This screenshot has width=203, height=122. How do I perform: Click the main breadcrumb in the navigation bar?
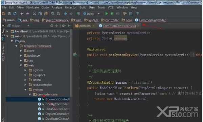(x=9, y=20)
